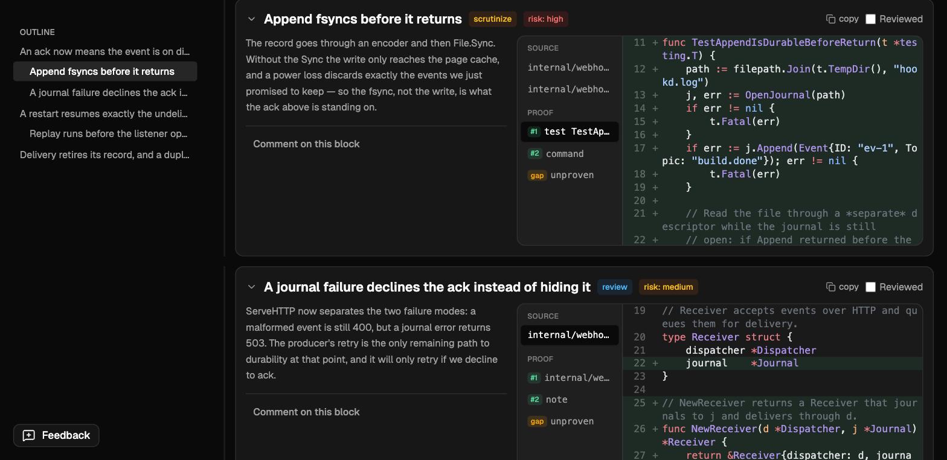Click the Feedback speech-bubble icon

tap(28, 435)
